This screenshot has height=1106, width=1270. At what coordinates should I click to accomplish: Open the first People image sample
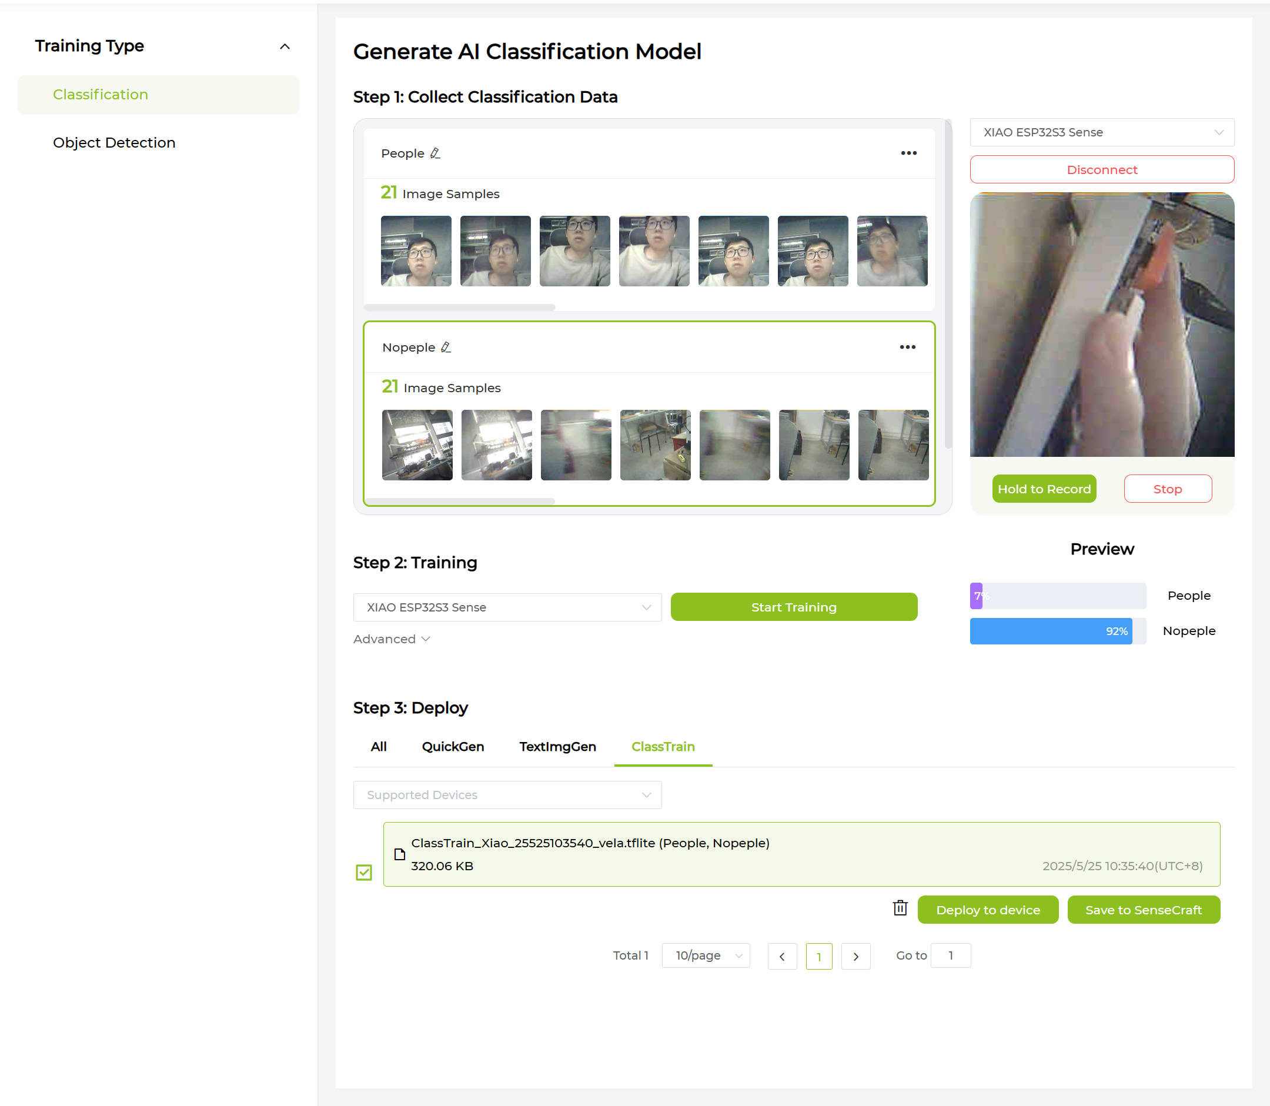[416, 250]
